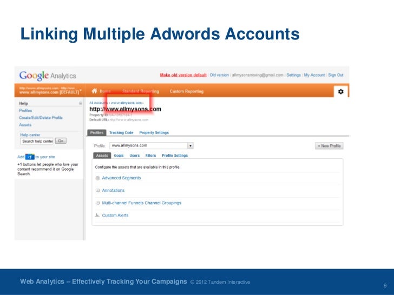Click Create/Edit/Delete Profile help link
Screen dimensions: 394x295
pyautogui.click(x=41, y=118)
